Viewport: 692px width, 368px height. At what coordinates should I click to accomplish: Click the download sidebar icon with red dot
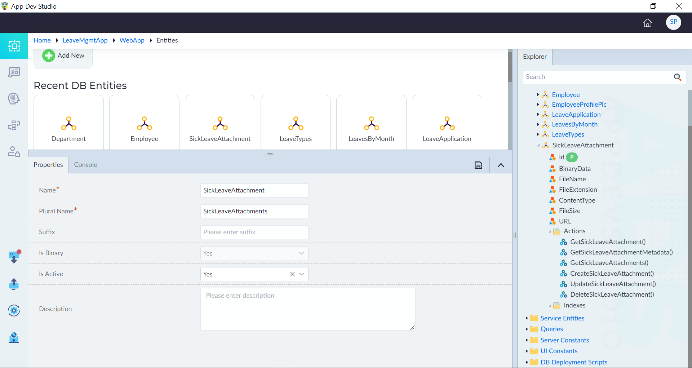point(14,257)
